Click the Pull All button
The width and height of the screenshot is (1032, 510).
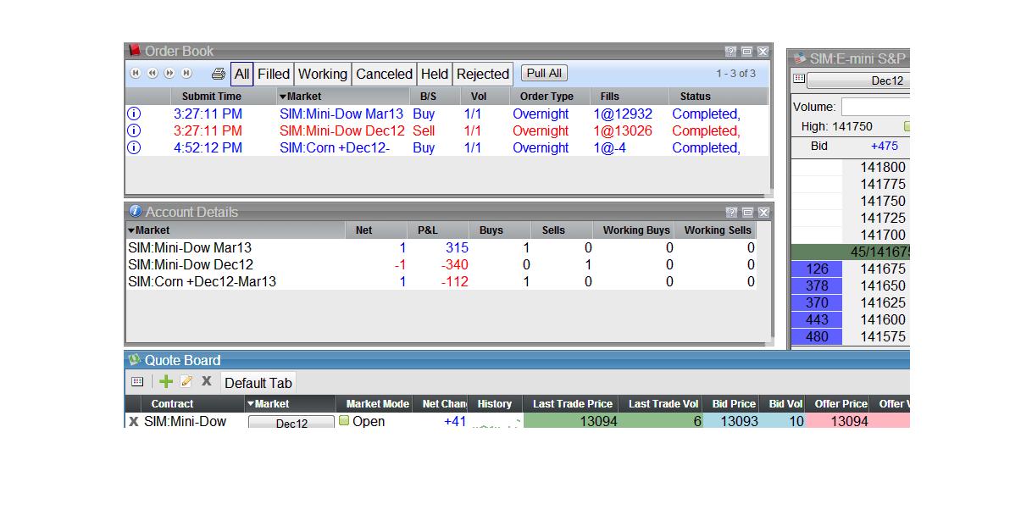click(x=544, y=73)
